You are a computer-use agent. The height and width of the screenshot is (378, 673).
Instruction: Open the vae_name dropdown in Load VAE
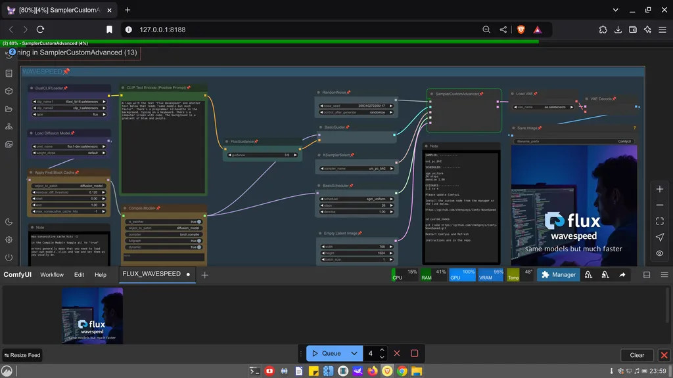point(543,107)
